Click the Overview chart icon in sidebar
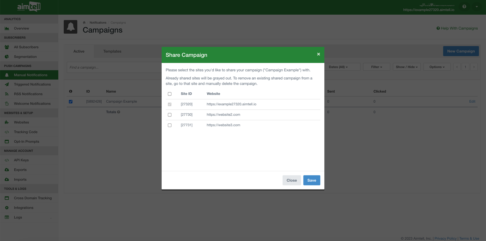Viewport: 486px width, 241px height. 7,28
